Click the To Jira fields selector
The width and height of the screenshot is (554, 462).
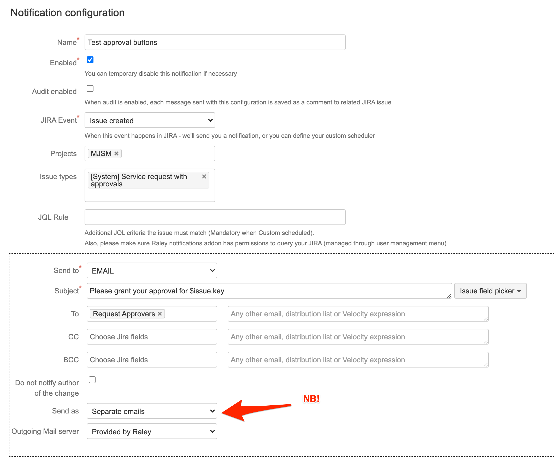coord(152,314)
